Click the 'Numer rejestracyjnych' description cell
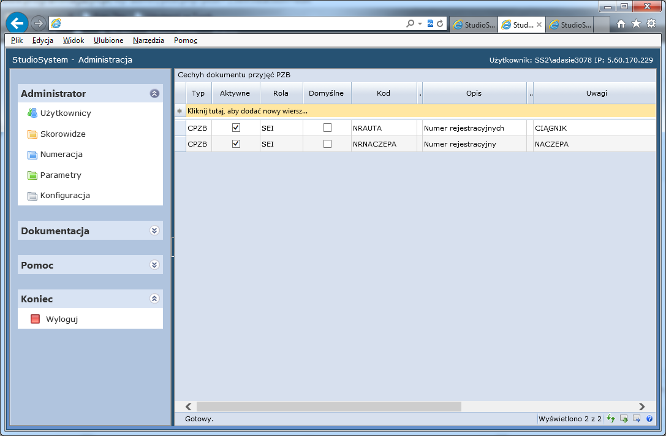Viewport: 666px width, 436px height. [x=474, y=128]
